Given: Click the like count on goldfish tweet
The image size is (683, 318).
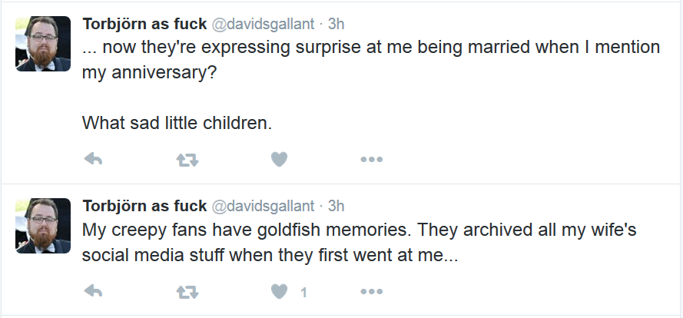Looking at the screenshot, I should 303,293.
